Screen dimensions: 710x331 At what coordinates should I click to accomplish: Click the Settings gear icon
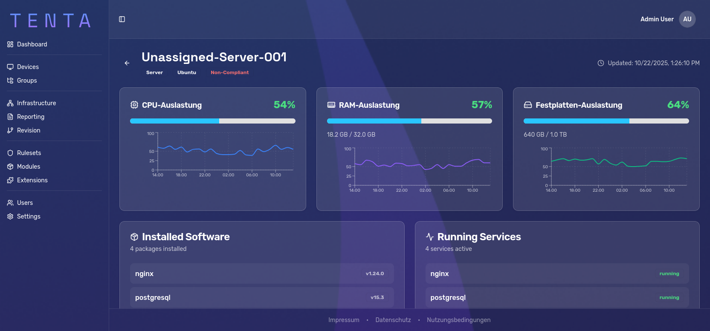pos(10,216)
